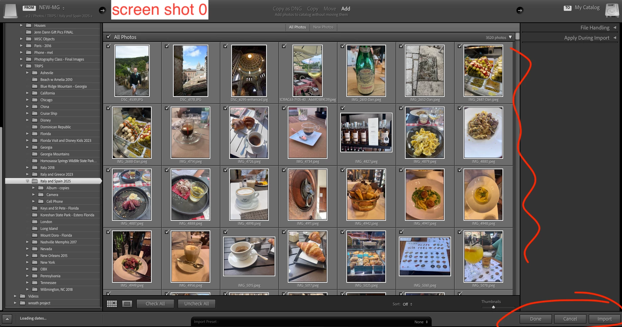Click the Dominican Republic folder icon
Viewport: 622px width, 327px height.
pyautogui.click(x=35, y=127)
